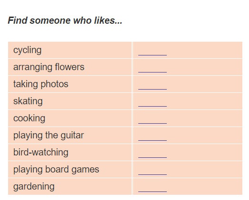
Task: Select the 'cycling' text cell
Action: (70, 50)
